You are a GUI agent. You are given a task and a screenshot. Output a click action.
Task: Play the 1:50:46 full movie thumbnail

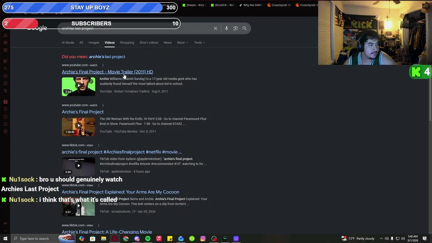tap(78, 127)
